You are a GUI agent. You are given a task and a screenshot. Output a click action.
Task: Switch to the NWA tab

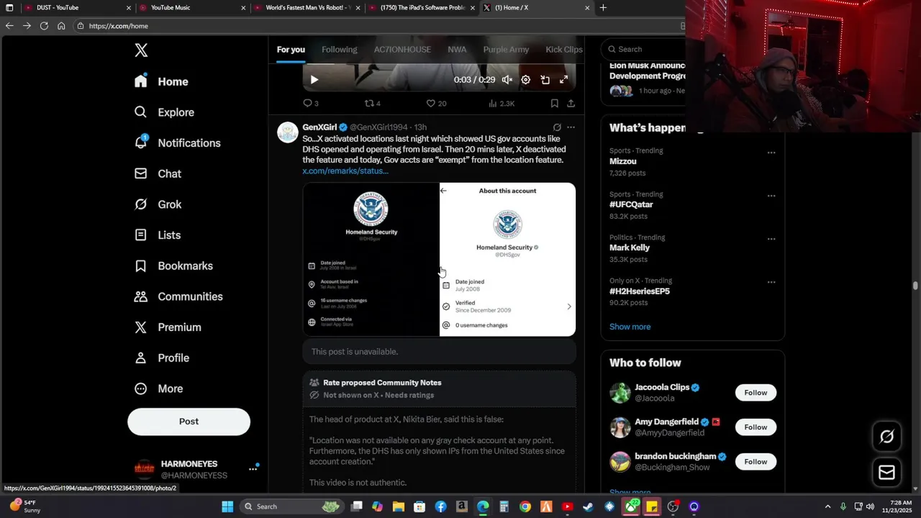[457, 50]
